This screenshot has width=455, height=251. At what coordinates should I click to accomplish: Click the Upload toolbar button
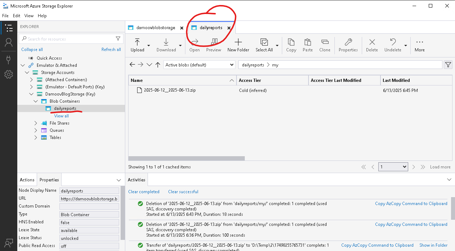(138, 45)
